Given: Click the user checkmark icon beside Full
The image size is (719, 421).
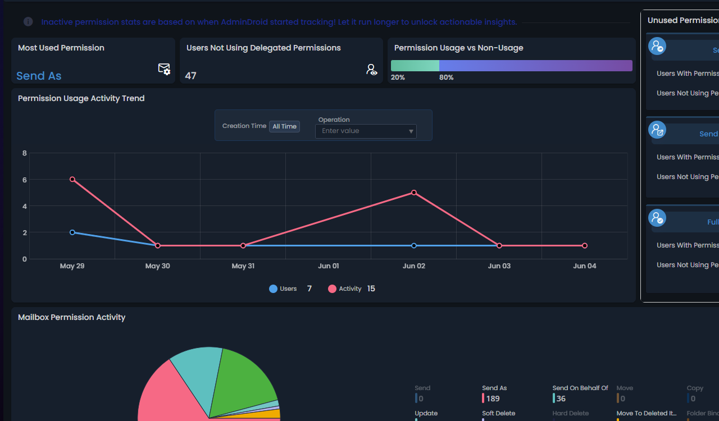Looking at the screenshot, I should (657, 218).
